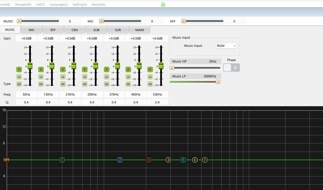Open the Language(L) menu
This screenshot has height=190, width=323.
[x=59, y=4]
